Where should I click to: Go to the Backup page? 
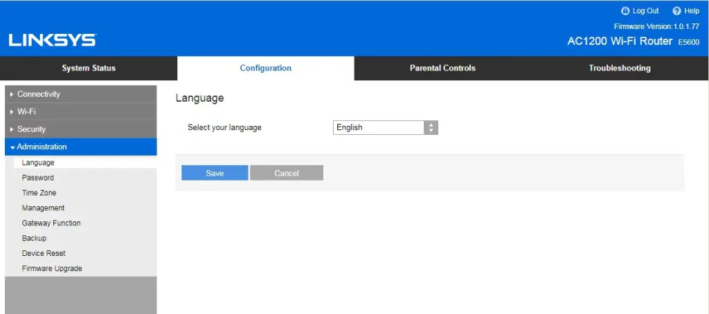pos(35,238)
